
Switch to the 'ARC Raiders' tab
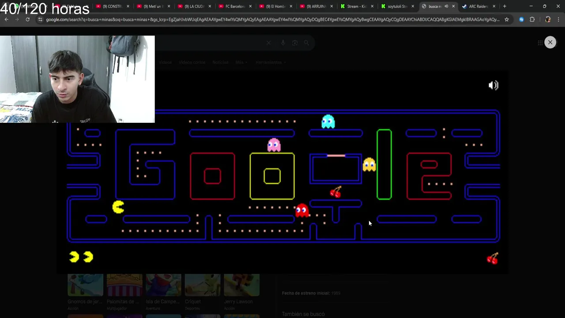479,6
